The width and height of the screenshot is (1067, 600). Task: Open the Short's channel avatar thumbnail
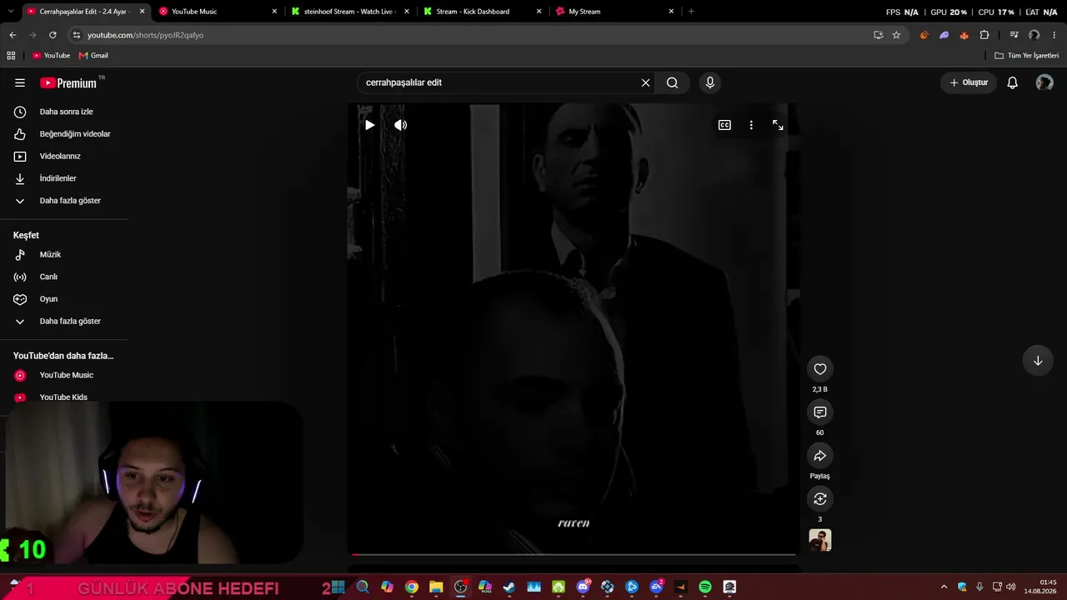pos(820,540)
